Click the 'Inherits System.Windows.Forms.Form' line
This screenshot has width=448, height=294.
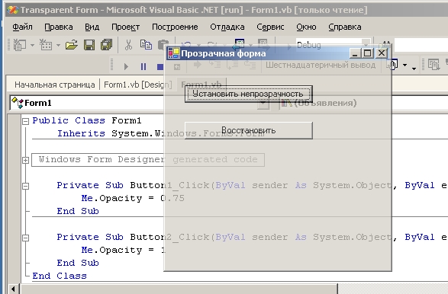(x=161, y=133)
